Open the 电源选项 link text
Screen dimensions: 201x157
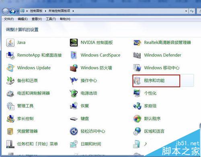[x=89, y=93]
